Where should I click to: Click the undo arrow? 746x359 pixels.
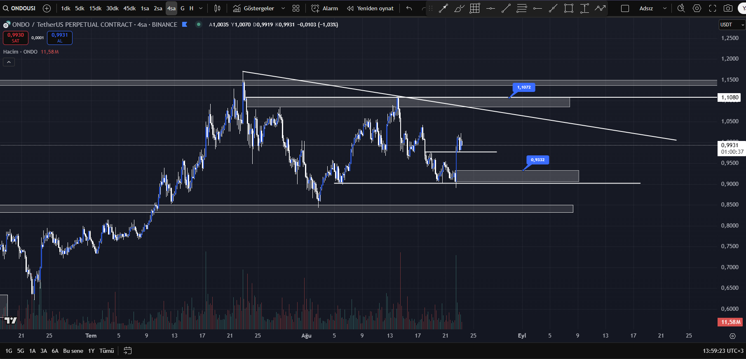tap(409, 8)
